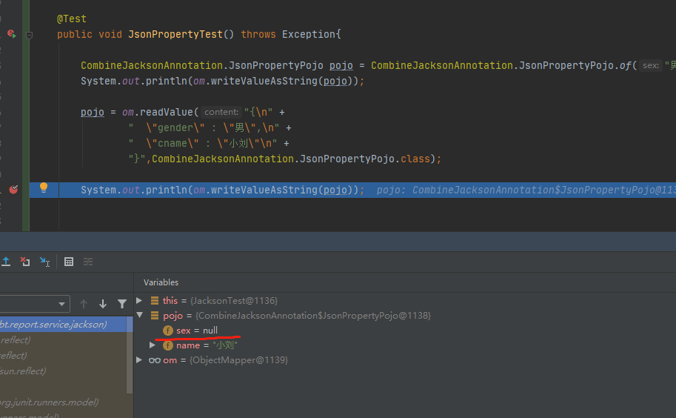Screen dimensions: 676x418
Task: Expand the 'name' field node
Action: [153, 345]
